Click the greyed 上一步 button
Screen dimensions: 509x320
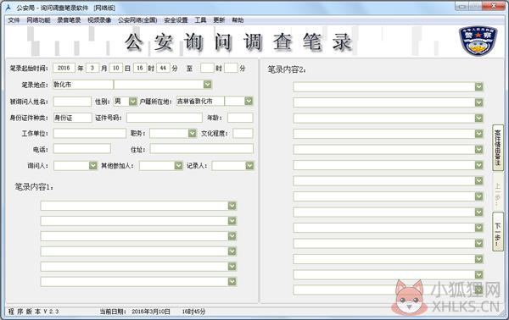pos(498,191)
